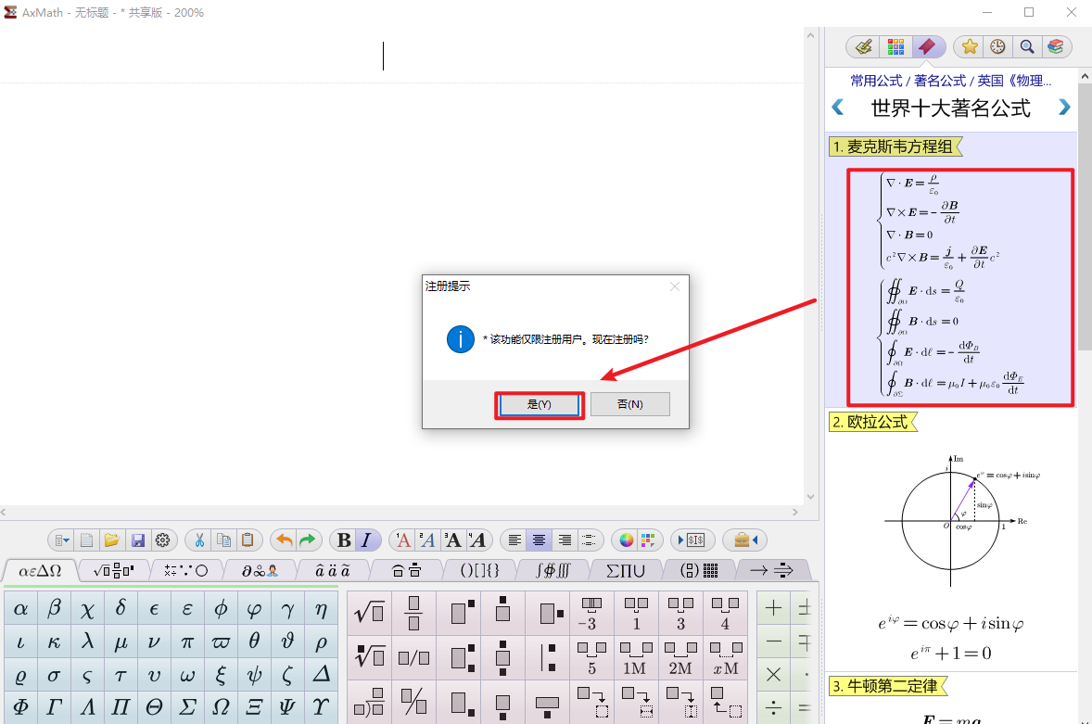Go to previous formula page with left chevron

[x=838, y=108]
